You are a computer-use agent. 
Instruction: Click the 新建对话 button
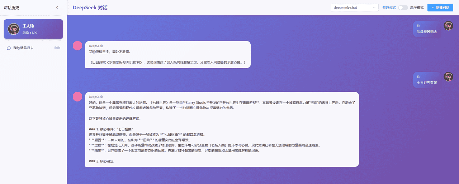point(440,8)
